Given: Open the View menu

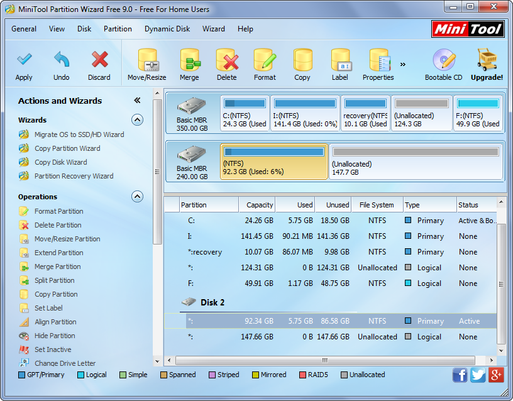Looking at the screenshot, I should 57,29.
